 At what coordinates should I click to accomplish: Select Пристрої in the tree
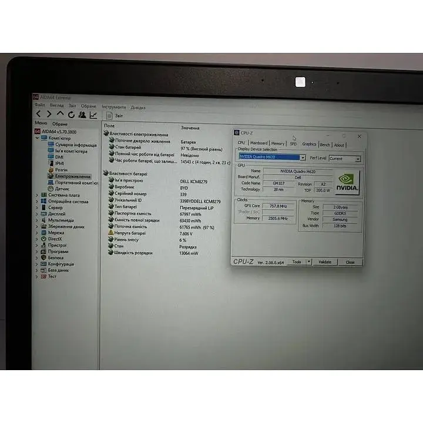click(x=53, y=245)
